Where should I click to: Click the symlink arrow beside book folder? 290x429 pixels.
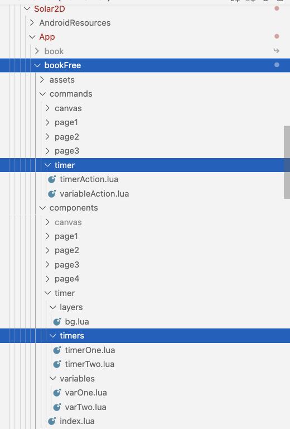point(277,51)
